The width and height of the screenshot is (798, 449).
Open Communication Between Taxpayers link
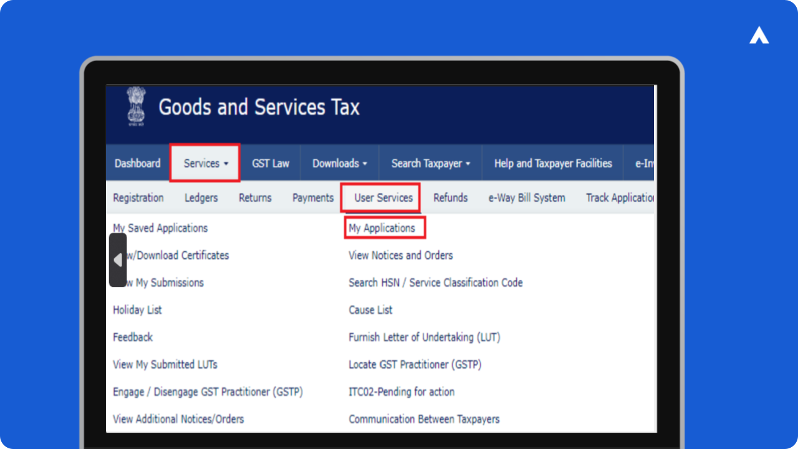pyautogui.click(x=424, y=419)
